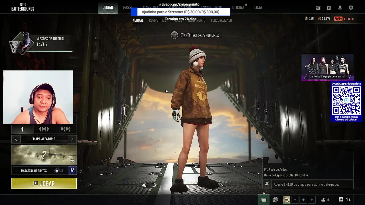Click the player name TikTok_SNIPER_Z
The image size is (365, 205).
pyautogui.click(x=205, y=35)
